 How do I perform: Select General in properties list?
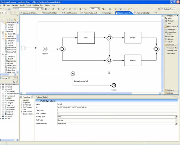tap(26, 100)
